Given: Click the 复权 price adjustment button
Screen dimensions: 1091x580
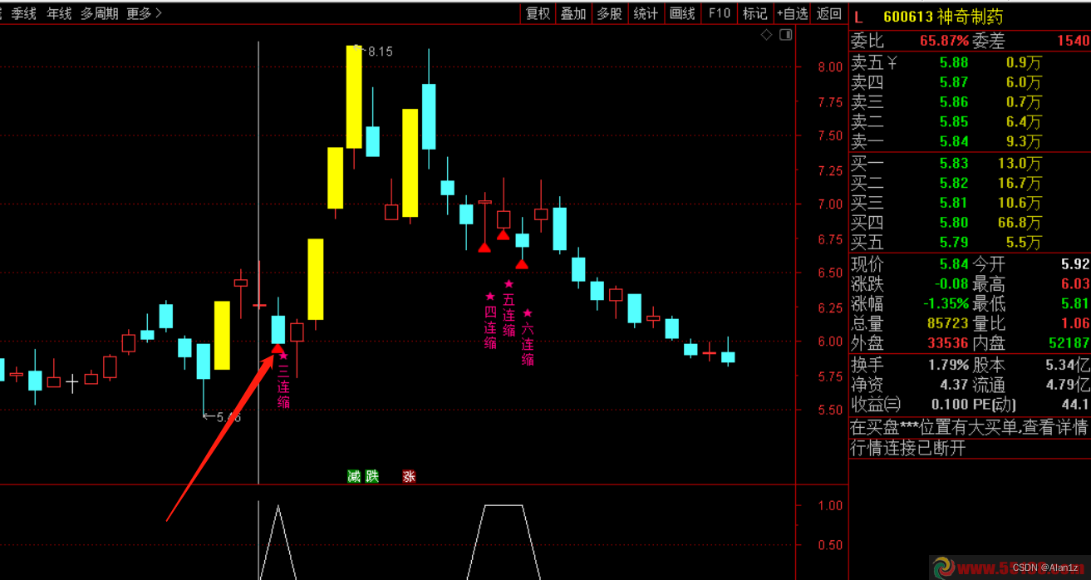Looking at the screenshot, I should [x=538, y=13].
